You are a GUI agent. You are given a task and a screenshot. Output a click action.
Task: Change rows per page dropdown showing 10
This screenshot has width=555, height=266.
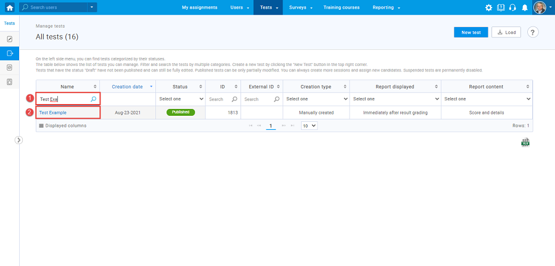point(309,126)
